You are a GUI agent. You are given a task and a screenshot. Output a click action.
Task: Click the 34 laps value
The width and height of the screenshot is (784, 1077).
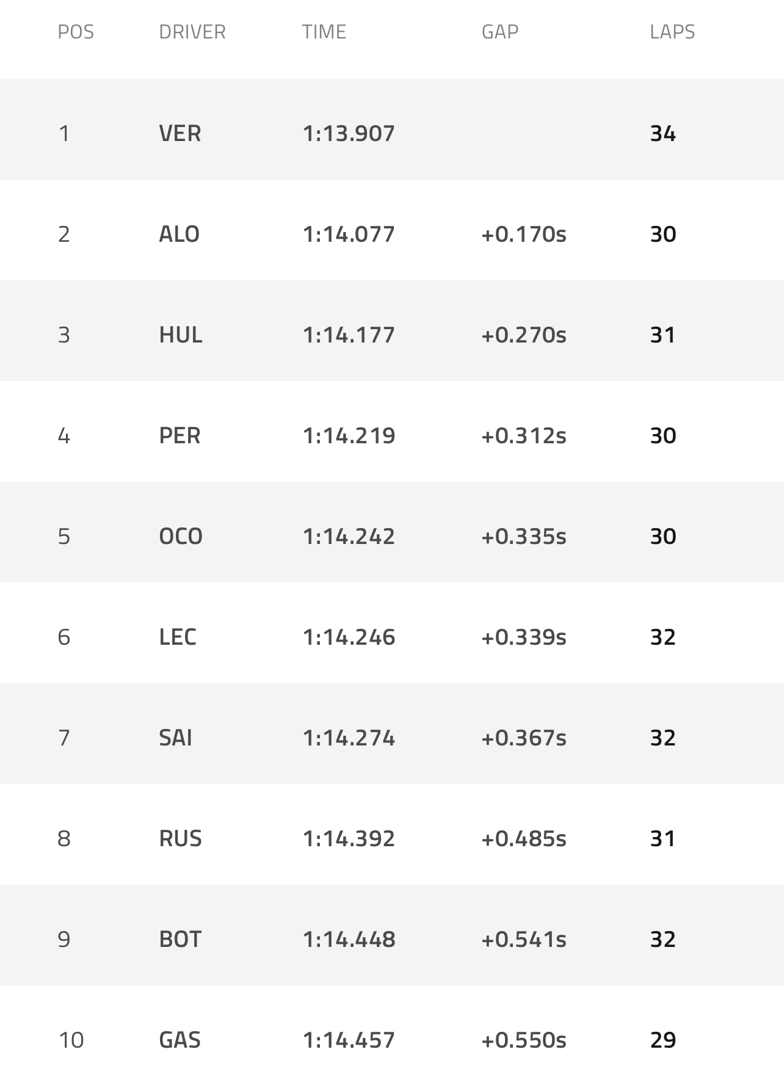(662, 133)
